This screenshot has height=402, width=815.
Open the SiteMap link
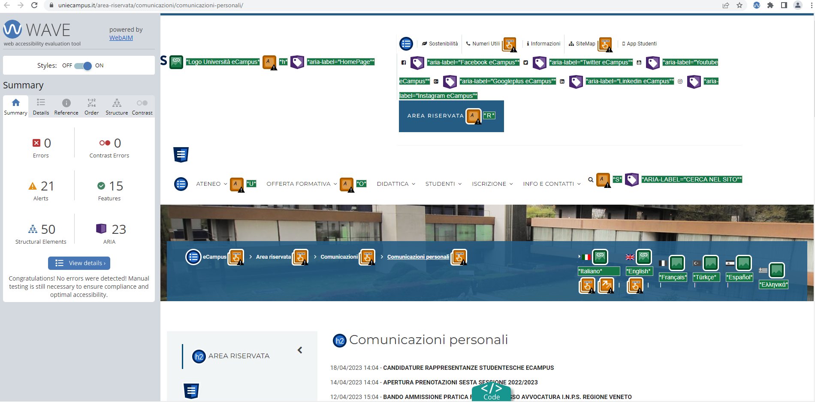(582, 44)
